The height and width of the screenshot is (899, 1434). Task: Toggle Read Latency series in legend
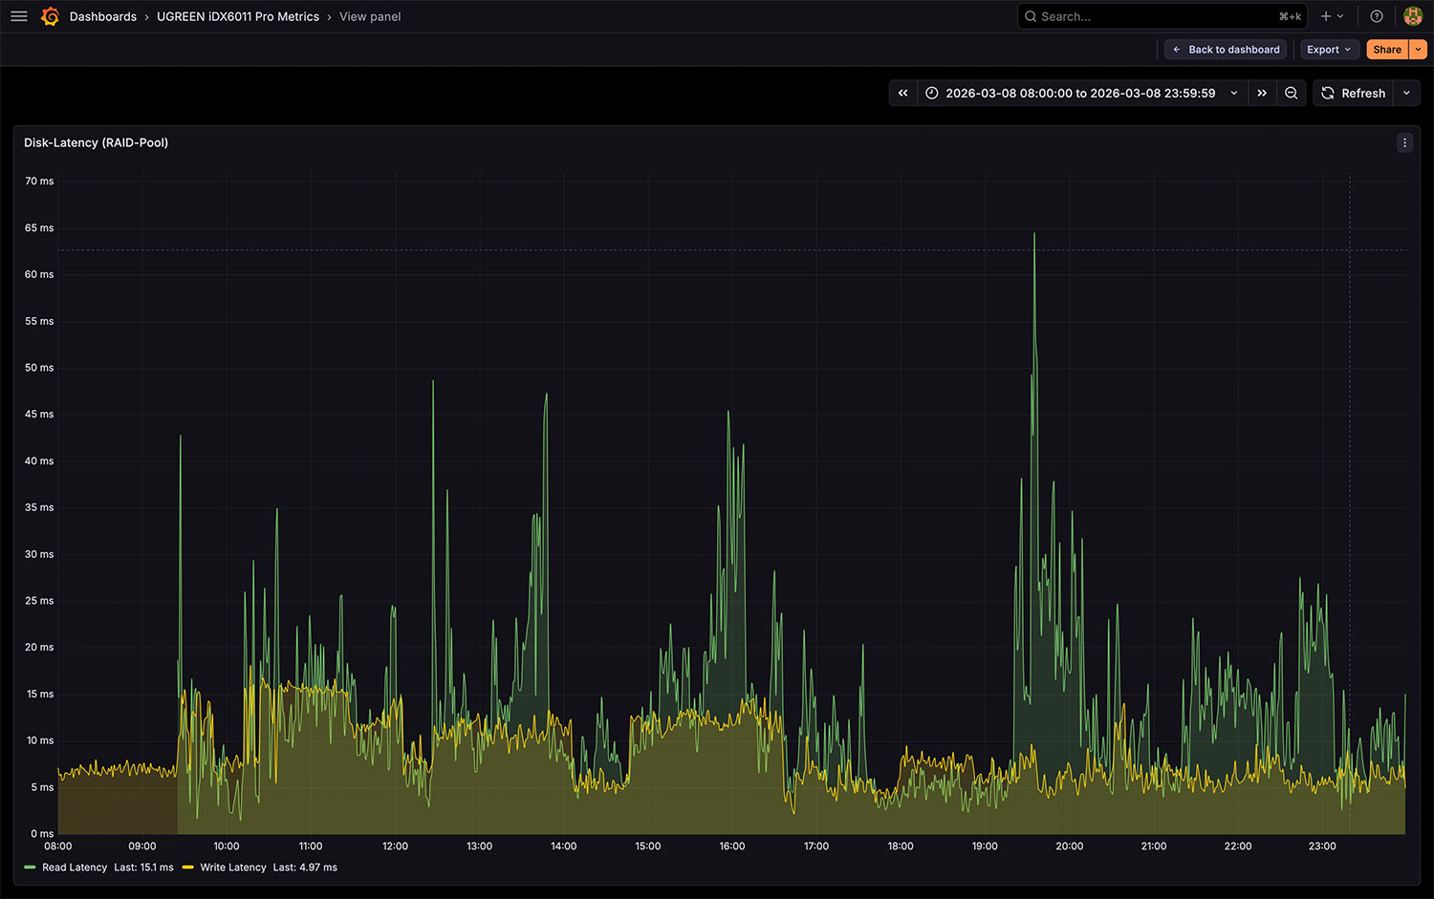coord(74,867)
